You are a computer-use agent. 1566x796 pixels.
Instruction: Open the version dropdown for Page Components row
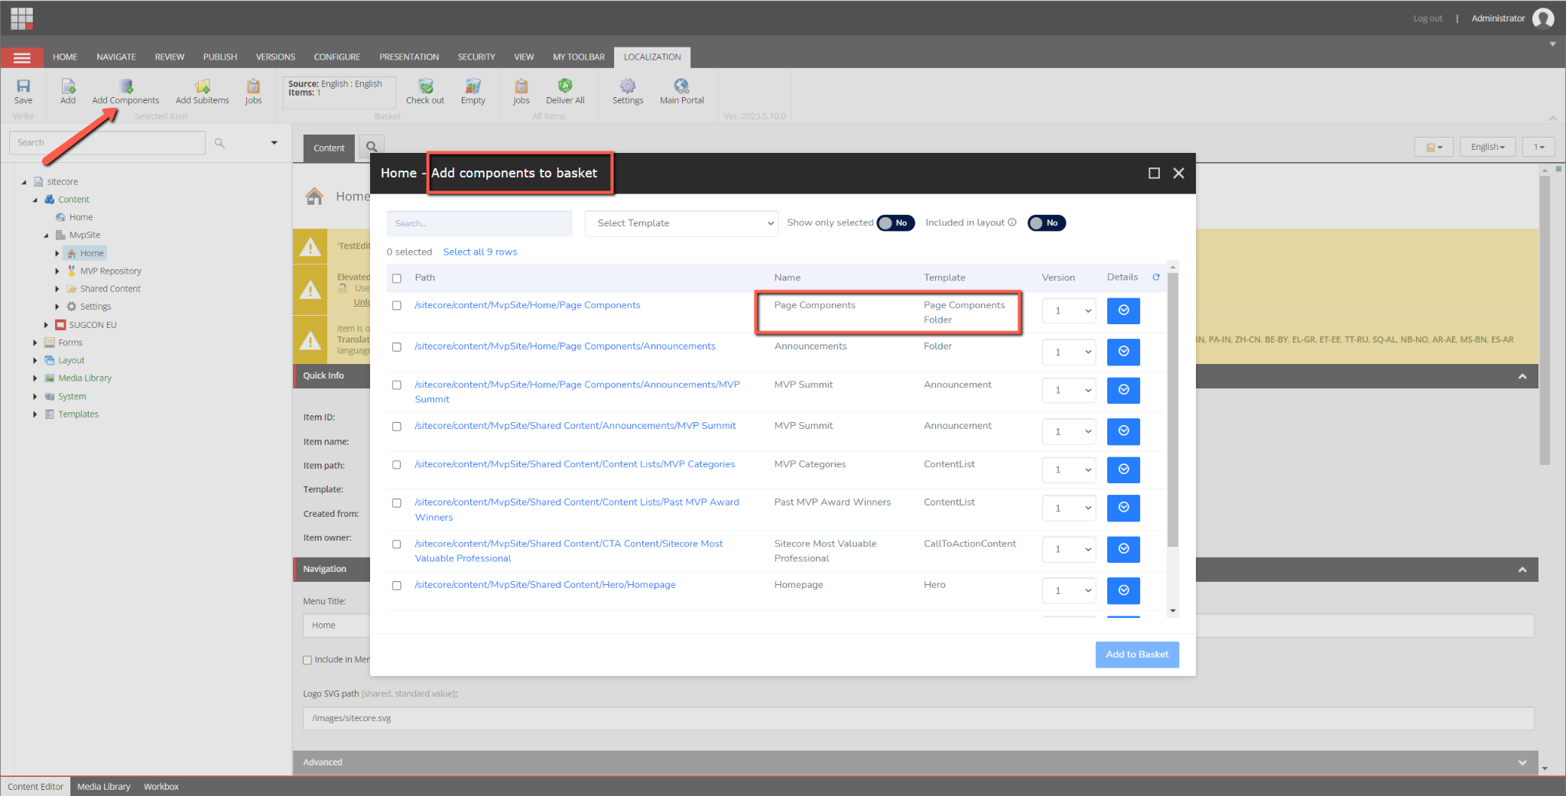tap(1070, 310)
